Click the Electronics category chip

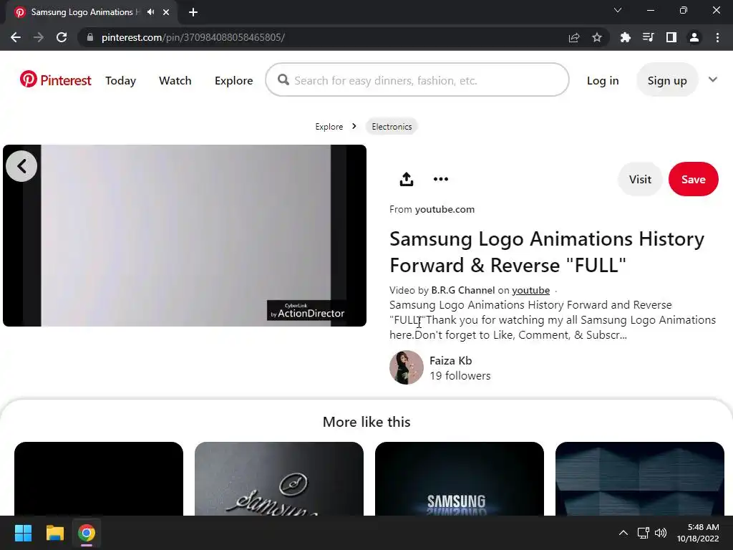[x=392, y=127]
